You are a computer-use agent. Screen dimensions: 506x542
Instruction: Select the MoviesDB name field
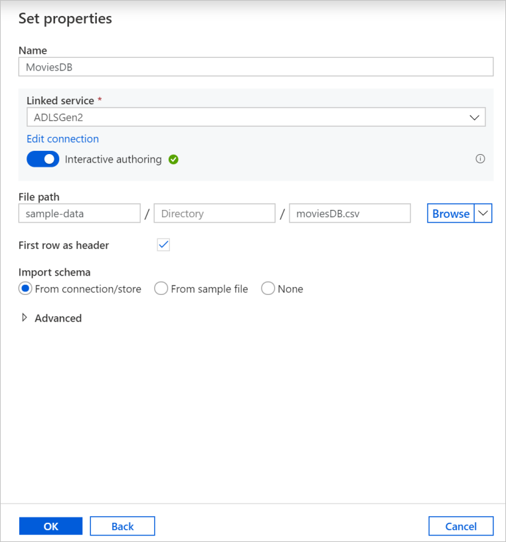click(x=256, y=66)
